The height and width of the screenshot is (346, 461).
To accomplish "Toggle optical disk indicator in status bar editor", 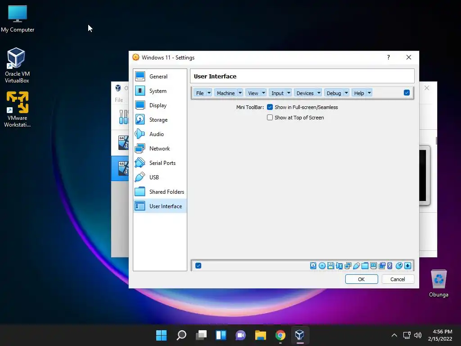I will click(x=322, y=266).
